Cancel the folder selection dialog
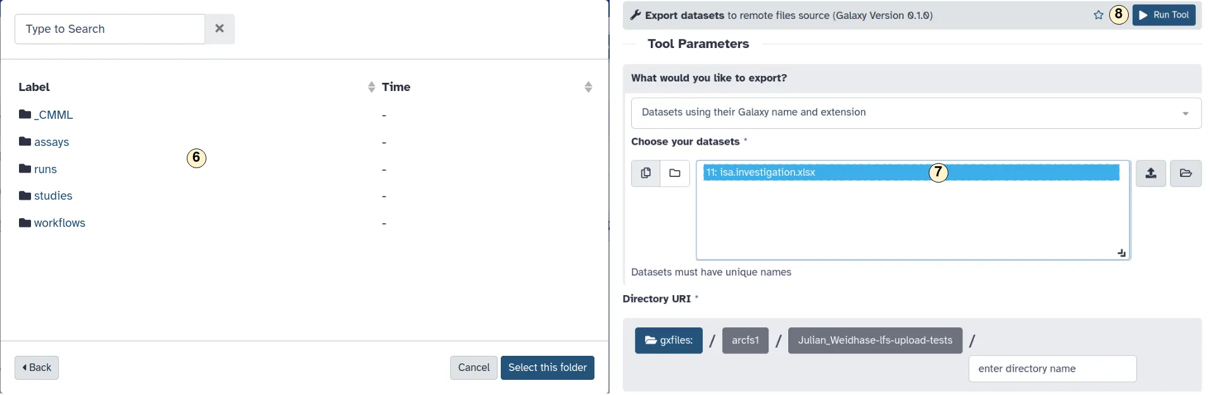Screen dimensions: 1213x395 point(474,368)
